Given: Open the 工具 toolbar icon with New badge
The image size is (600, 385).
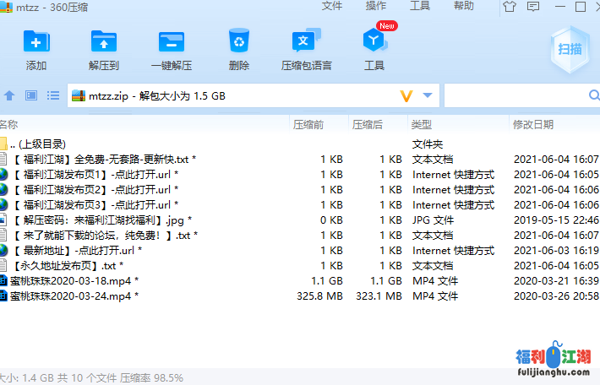Looking at the screenshot, I should [374, 42].
